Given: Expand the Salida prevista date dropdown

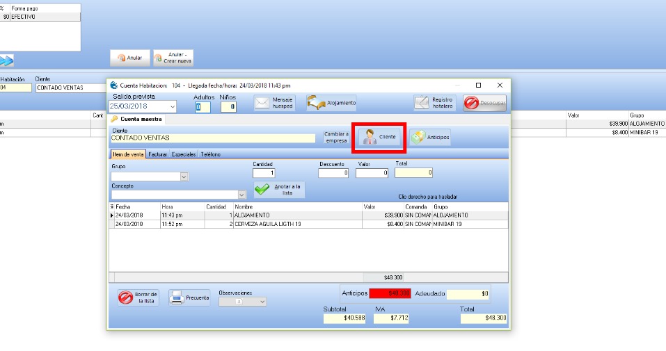Looking at the screenshot, I should [x=172, y=107].
